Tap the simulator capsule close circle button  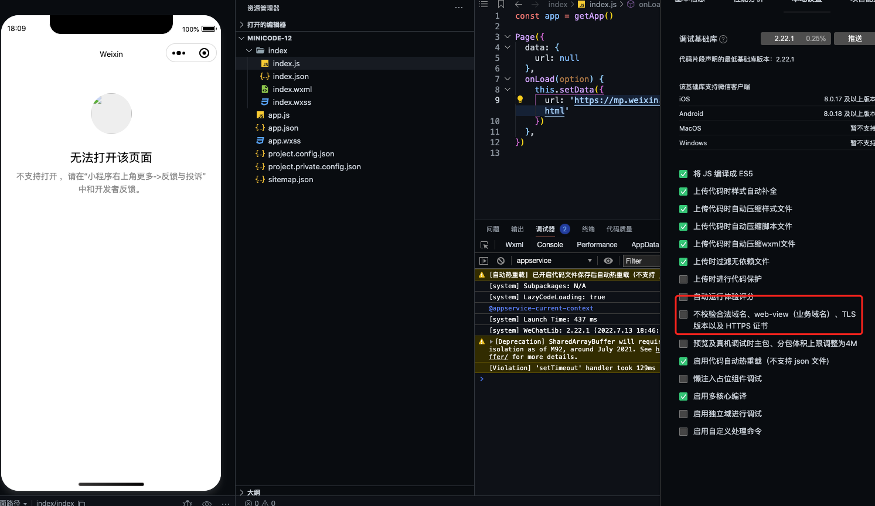point(204,53)
